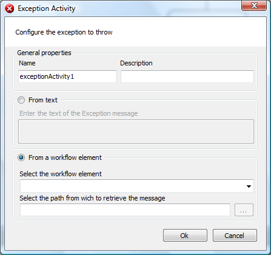Image resolution: width=271 pixels, height=255 pixels.
Task: Click the message retrieval path input field
Action: click(125, 210)
